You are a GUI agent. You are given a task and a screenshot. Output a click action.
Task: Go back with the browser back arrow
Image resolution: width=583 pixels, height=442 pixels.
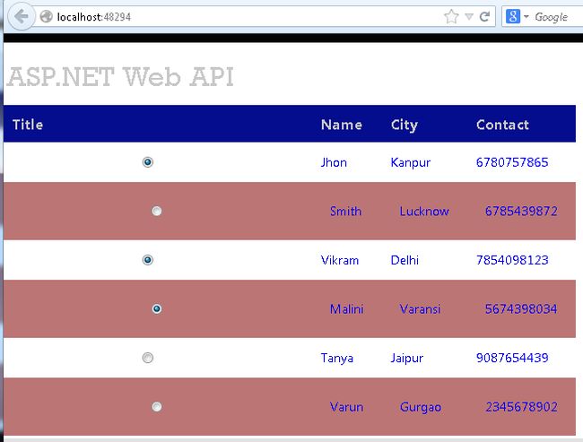coord(22,16)
